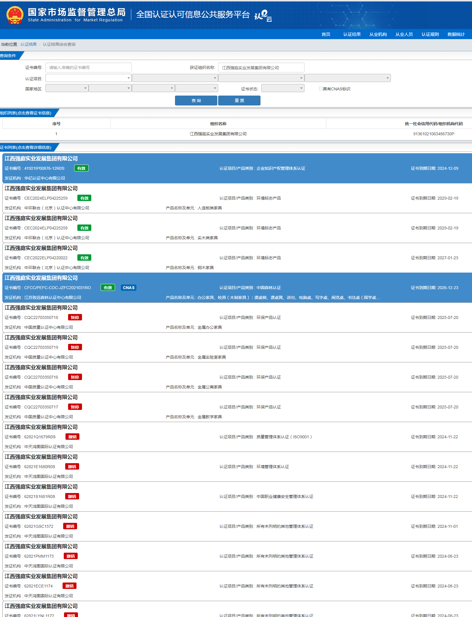This screenshot has height=617, width=472.
Task: Go to 首页 in navigation bar
Action: click(326, 34)
